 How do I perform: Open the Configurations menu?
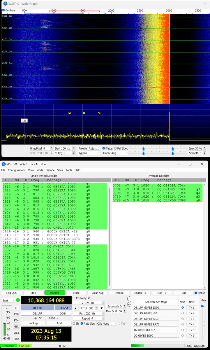[17, 170]
